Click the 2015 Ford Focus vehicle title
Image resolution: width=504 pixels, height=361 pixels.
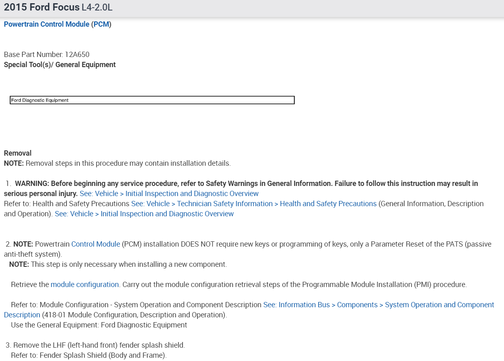point(42,8)
